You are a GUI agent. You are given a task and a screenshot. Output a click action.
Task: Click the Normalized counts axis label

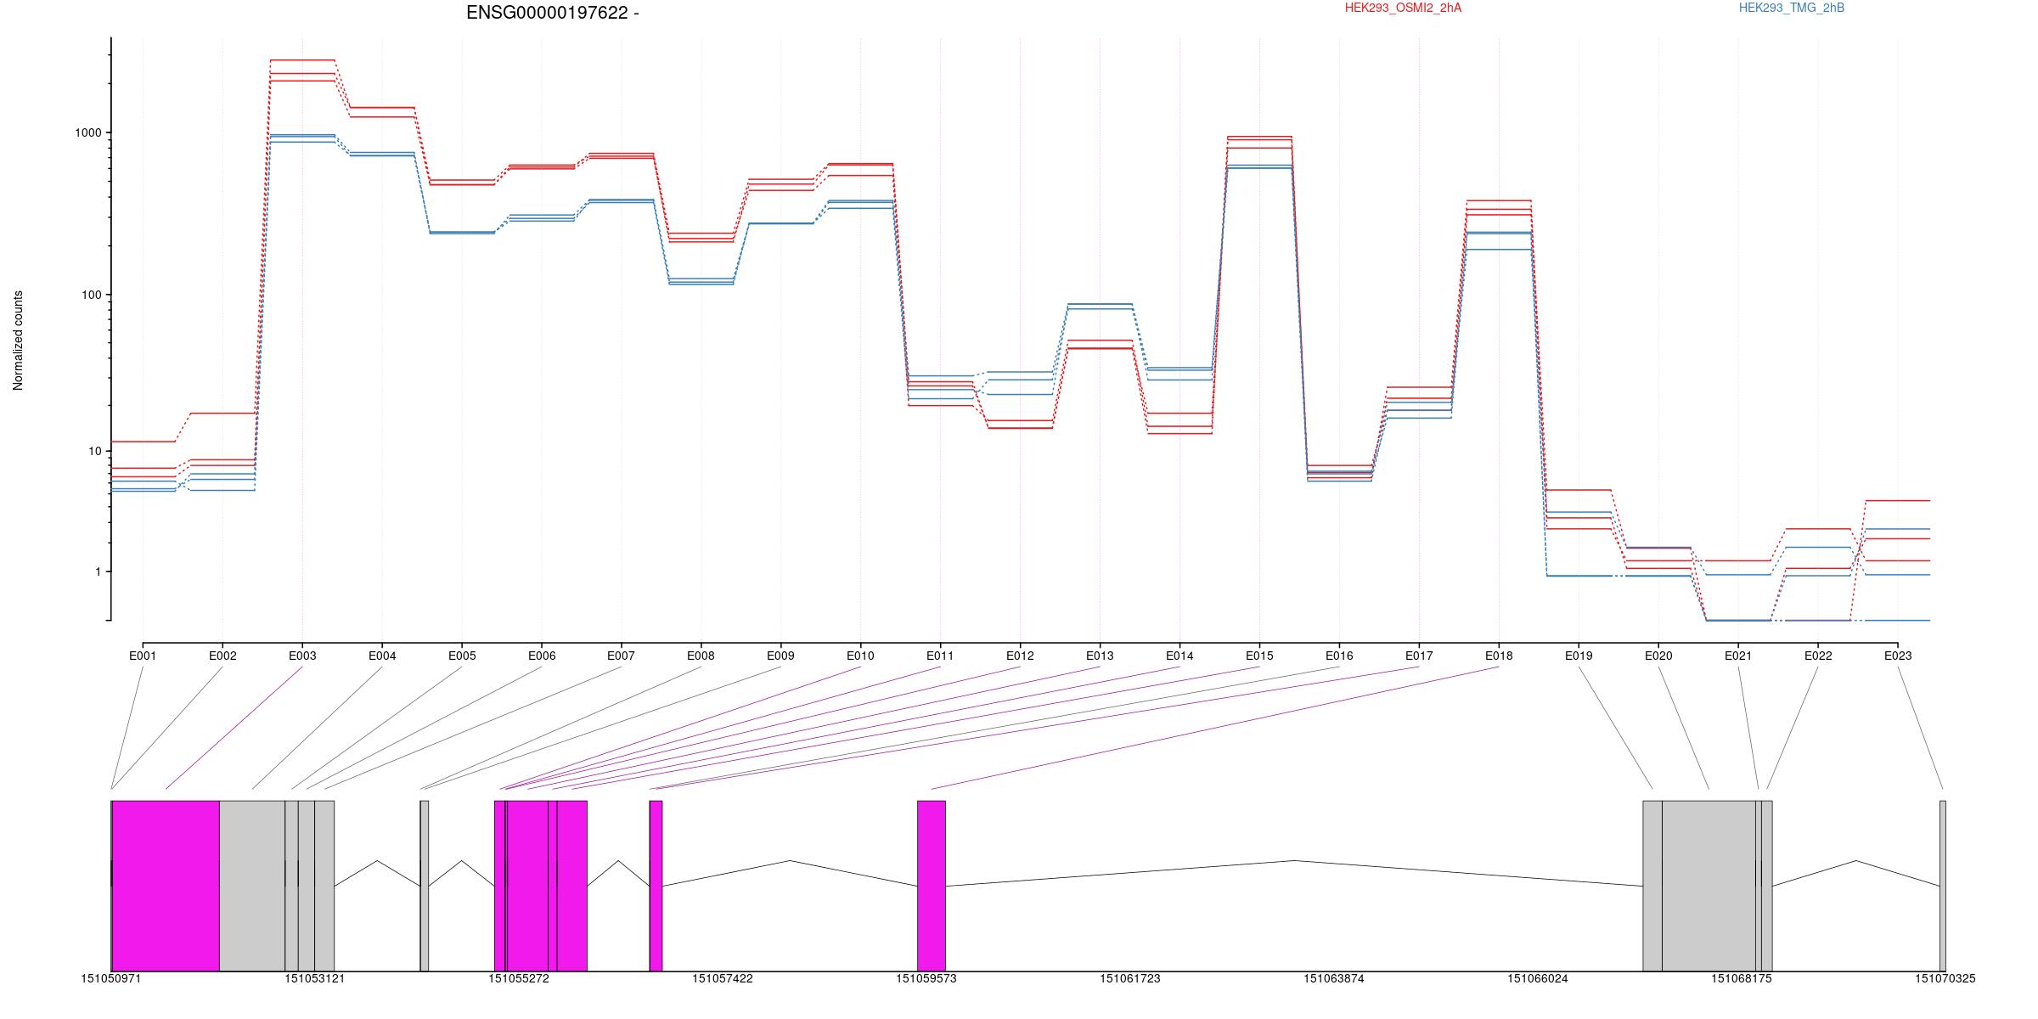point(18,341)
